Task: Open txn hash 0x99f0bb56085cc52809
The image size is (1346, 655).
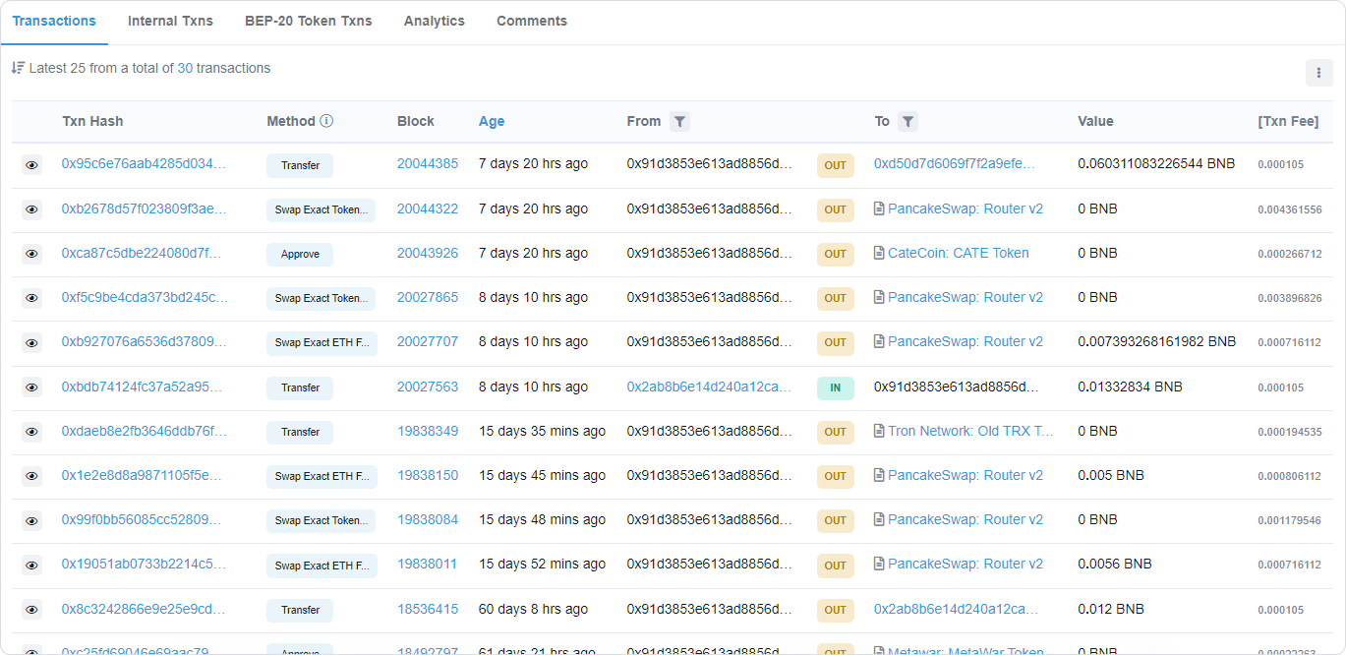Action: coord(142,519)
